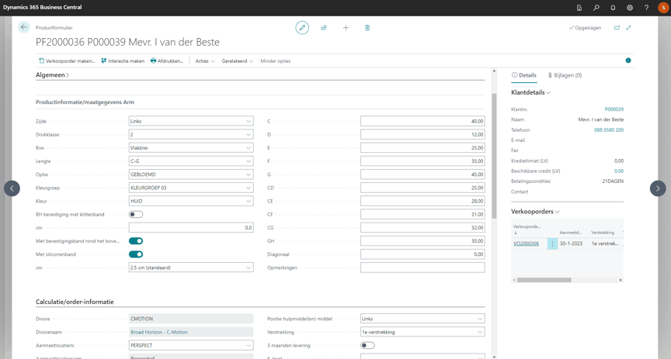
Task: Click Interactie maken action
Action: pos(123,61)
